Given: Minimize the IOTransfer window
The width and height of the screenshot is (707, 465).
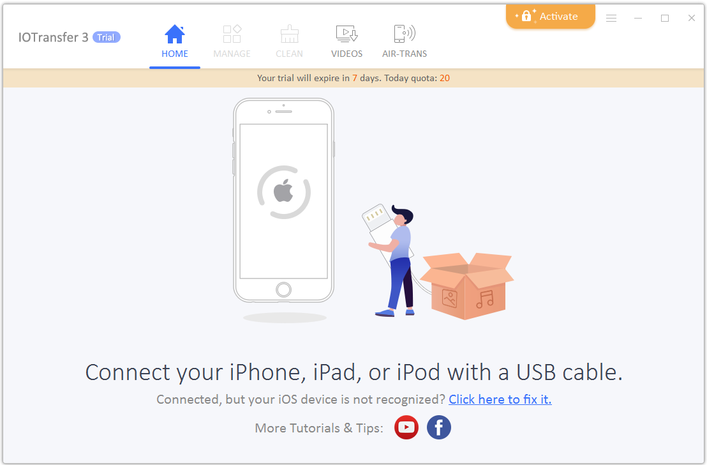Looking at the screenshot, I should click(x=638, y=18).
